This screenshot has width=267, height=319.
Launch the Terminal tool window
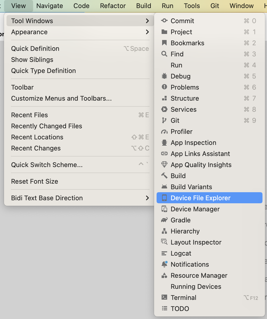click(x=183, y=297)
